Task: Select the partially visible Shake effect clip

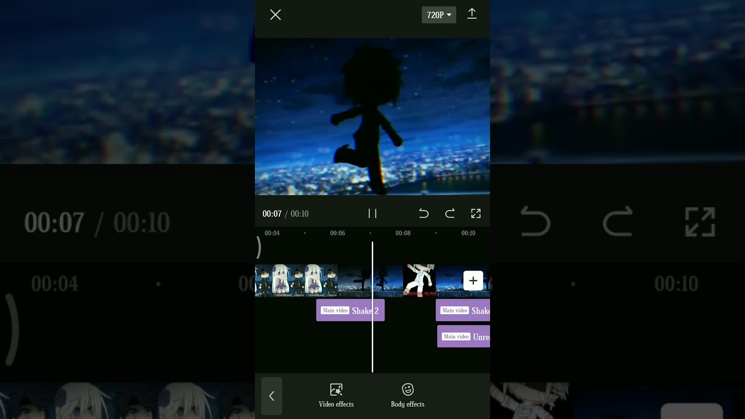Action: click(463, 310)
